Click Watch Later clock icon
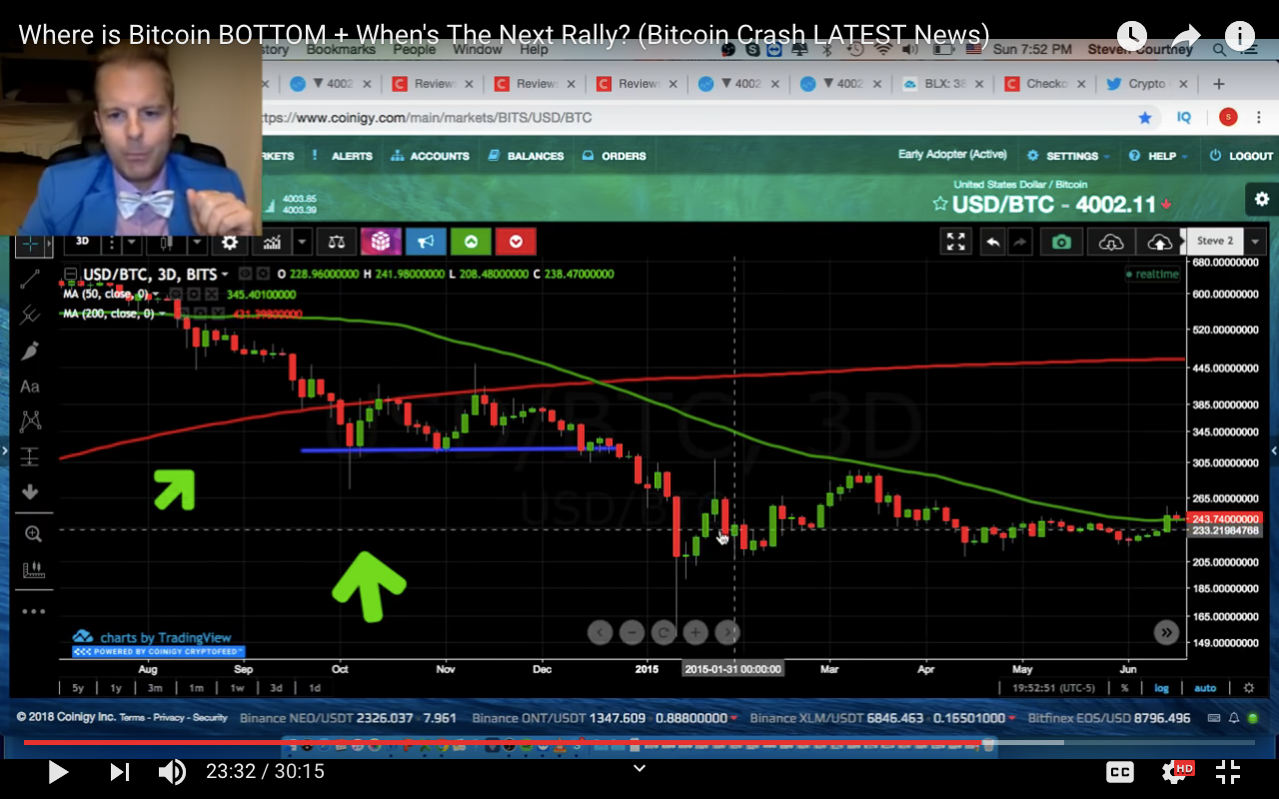 [1131, 37]
